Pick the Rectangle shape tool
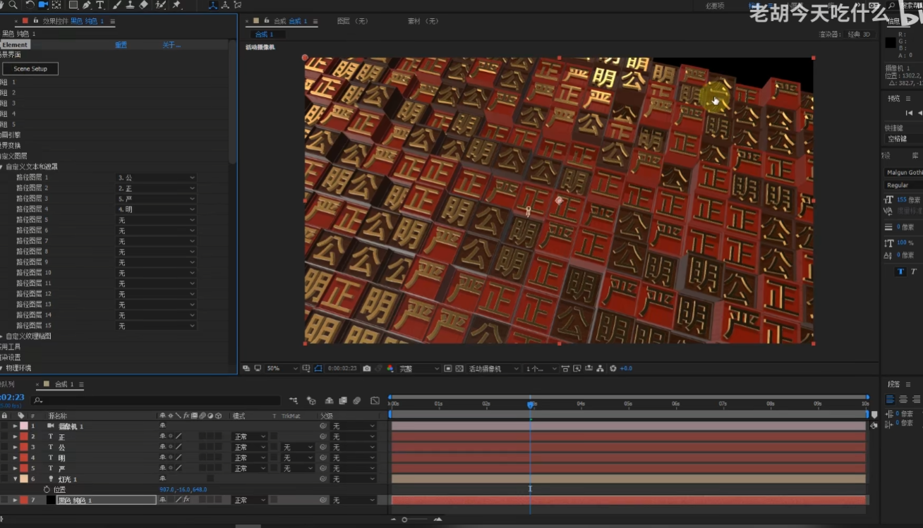Screen dimensions: 923x528 pos(72,5)
